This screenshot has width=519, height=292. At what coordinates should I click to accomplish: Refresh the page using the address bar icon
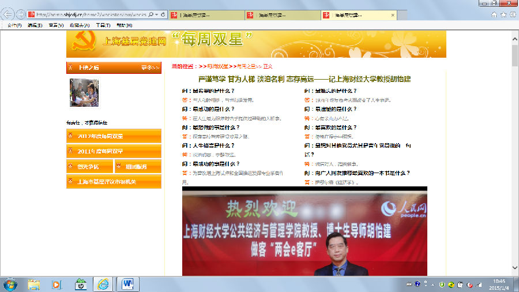[163, 14]
